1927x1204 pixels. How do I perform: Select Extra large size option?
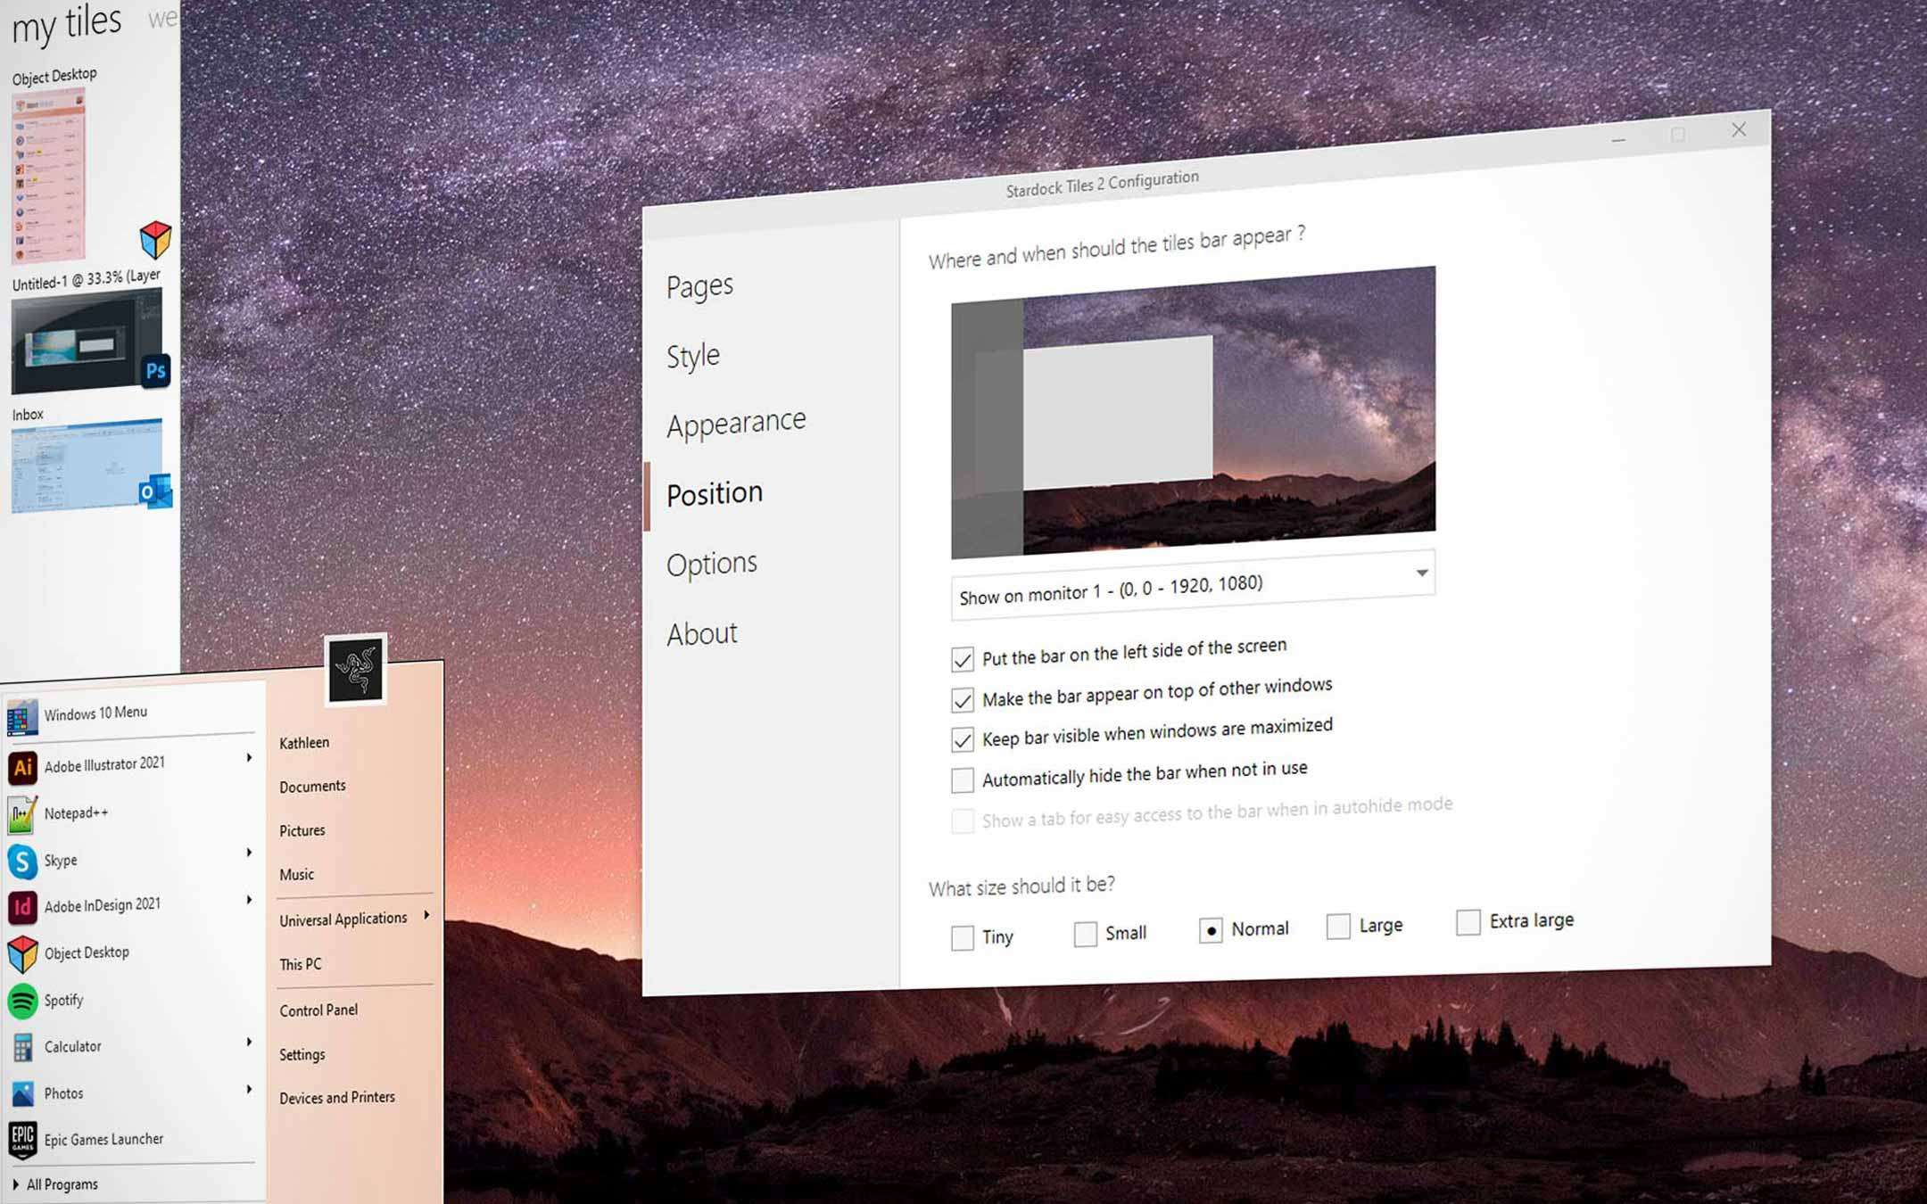click(x=1468, y=922)
